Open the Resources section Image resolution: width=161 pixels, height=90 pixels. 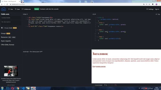click(4, 37)
